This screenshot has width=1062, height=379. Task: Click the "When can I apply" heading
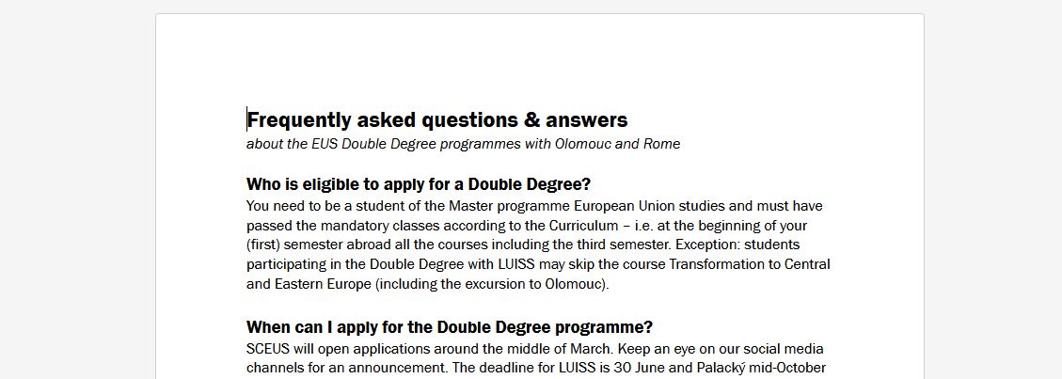coord(449,327)
